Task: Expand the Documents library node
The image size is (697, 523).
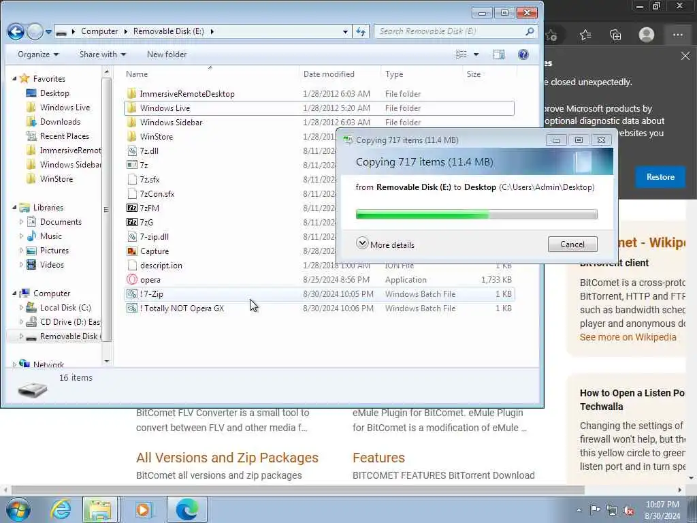Action: pos(21,221)
